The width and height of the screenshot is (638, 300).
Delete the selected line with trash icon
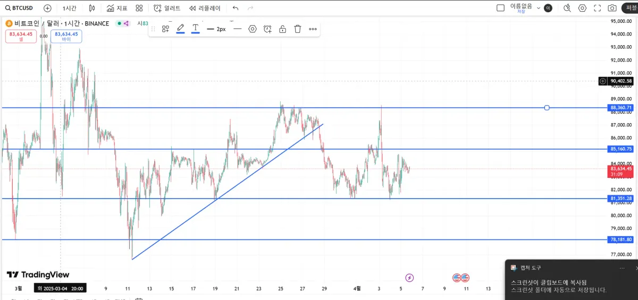pyautogui.click(x=298, y=29)
